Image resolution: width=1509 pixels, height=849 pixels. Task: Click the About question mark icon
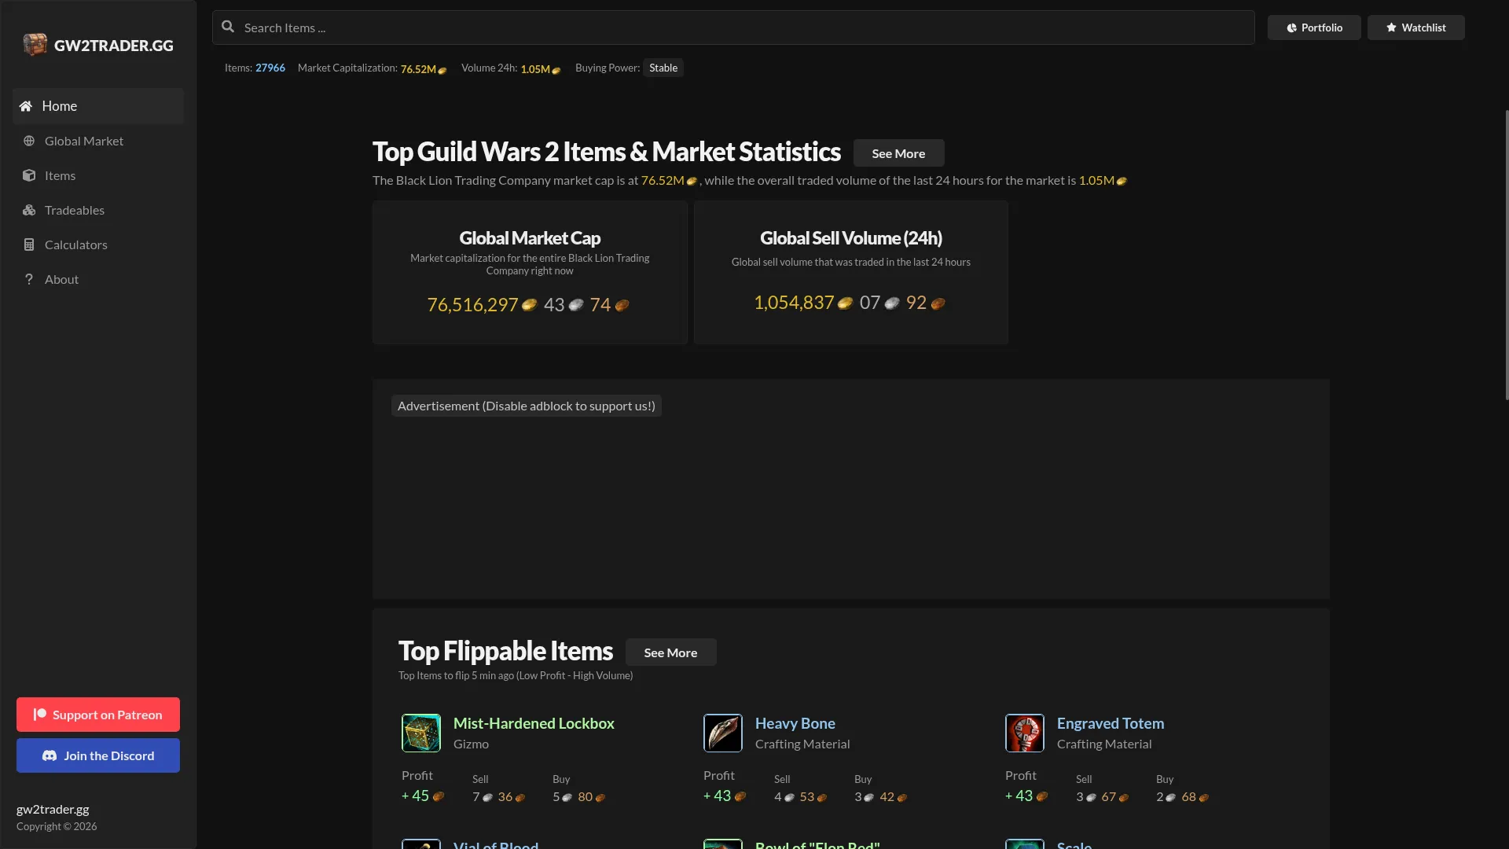[x=29, y=279]
